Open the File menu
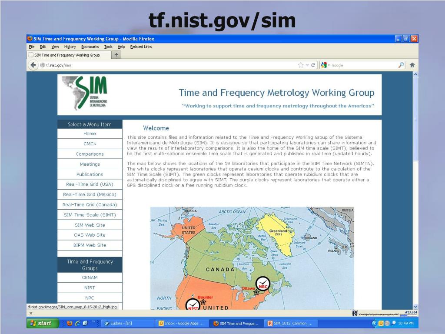The width and height of the screenshot is (445, 334). click(x=31, y=47)
